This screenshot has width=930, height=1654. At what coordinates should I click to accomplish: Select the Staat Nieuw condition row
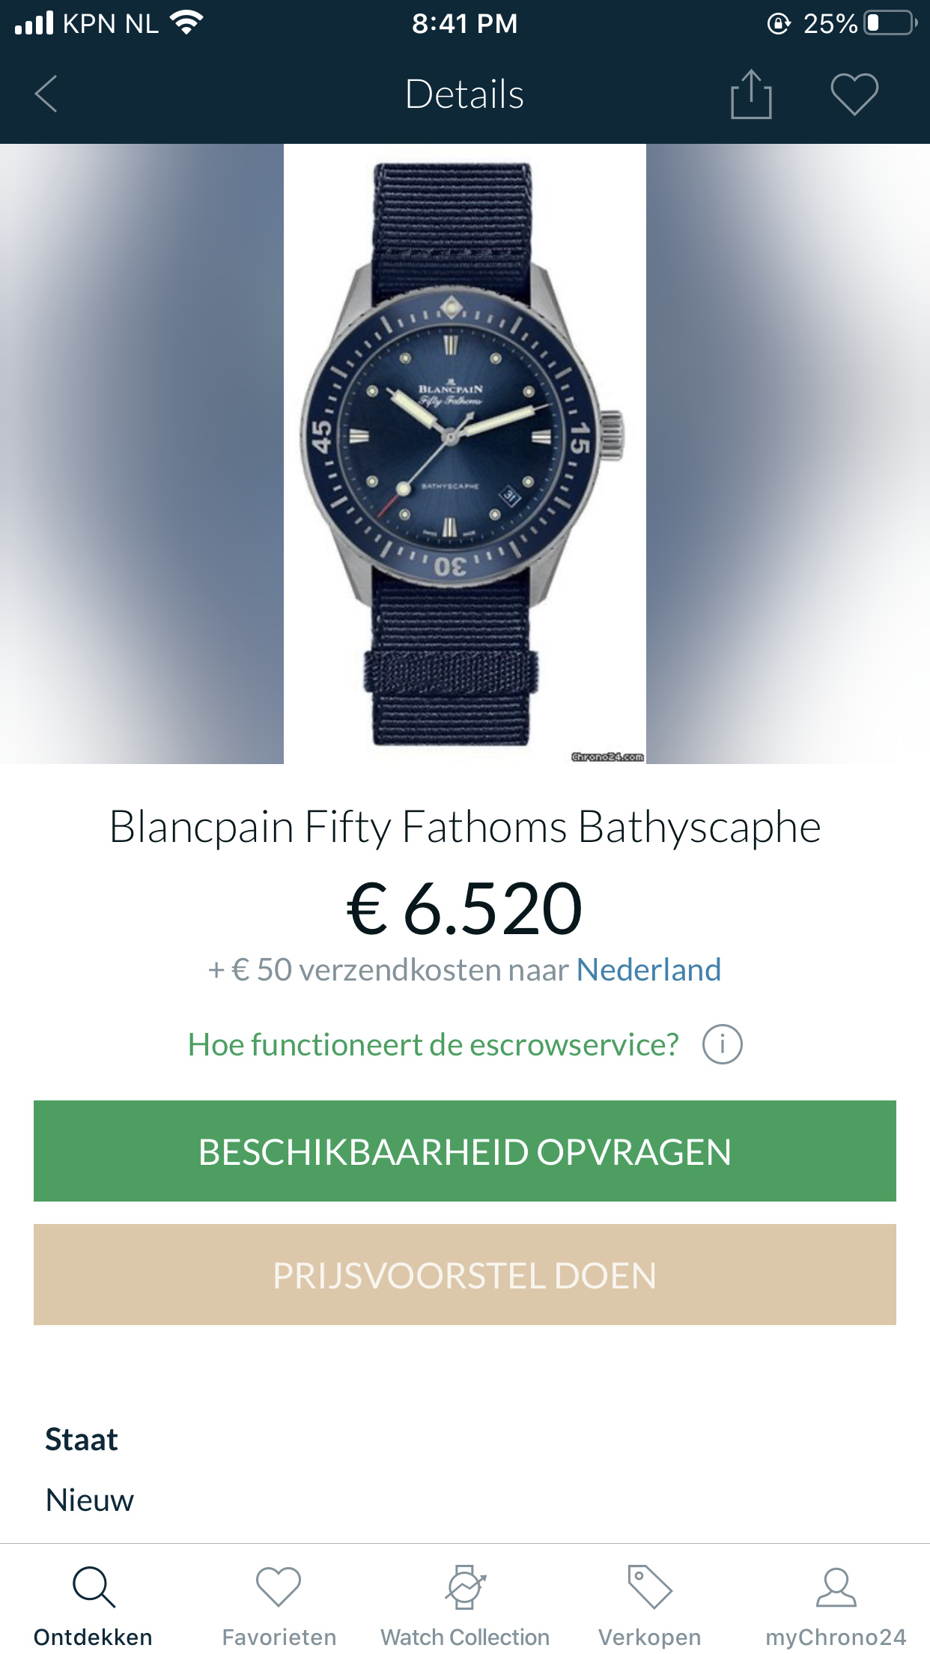point(465,1470)
